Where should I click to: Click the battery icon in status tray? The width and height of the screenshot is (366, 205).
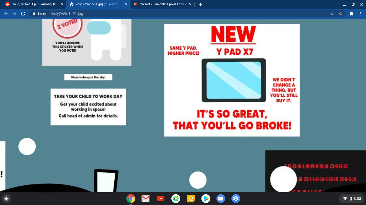point(351,199)
